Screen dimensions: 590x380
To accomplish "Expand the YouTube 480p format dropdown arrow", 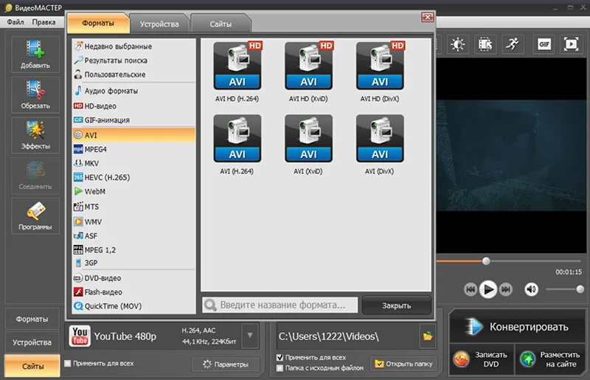I will [x=250, y=335].
